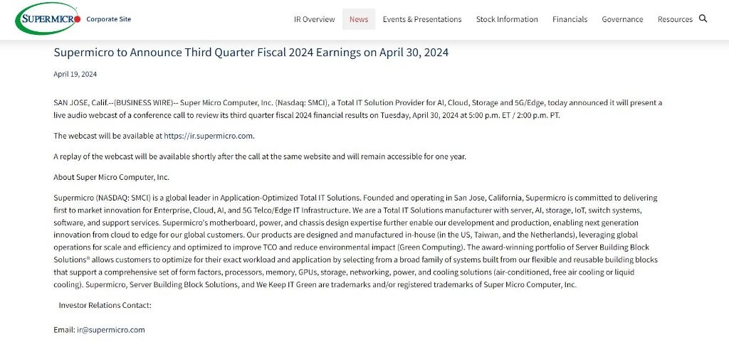This screenshot has width=729, height=342.
Task: Click the ir@supermicro.com email link
Action: (111, 330)
